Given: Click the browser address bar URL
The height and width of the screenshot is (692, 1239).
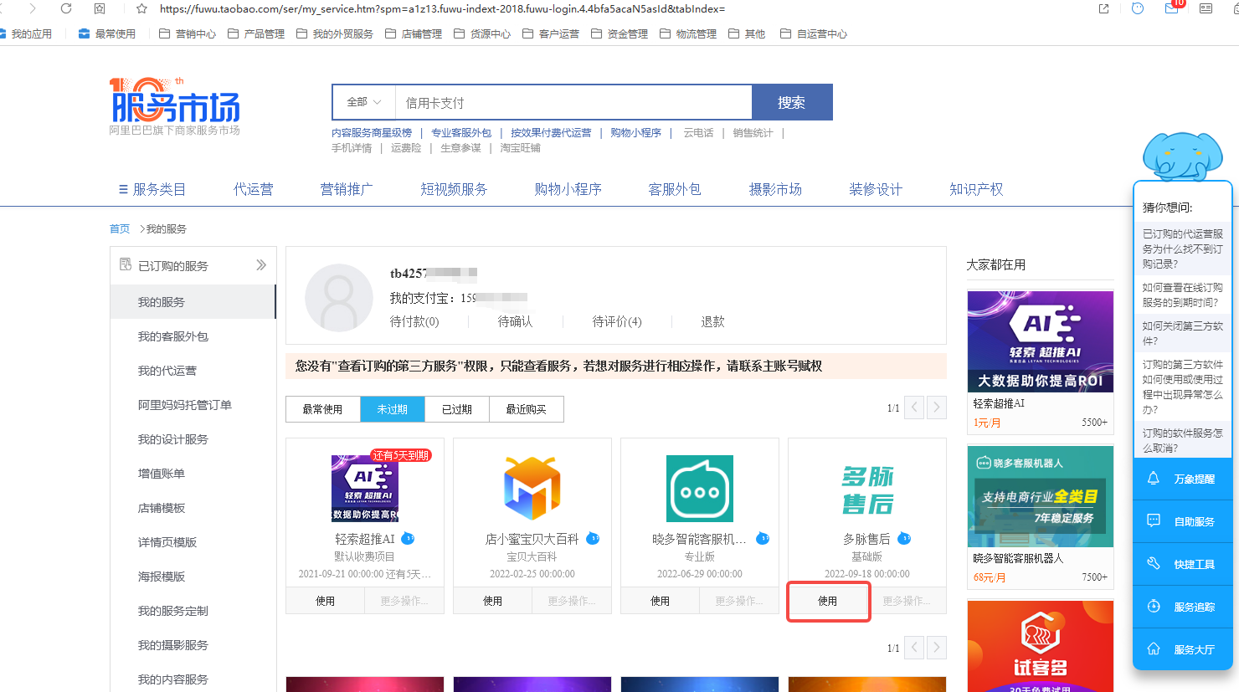Looking at the screenshot, I should [442, 8].
